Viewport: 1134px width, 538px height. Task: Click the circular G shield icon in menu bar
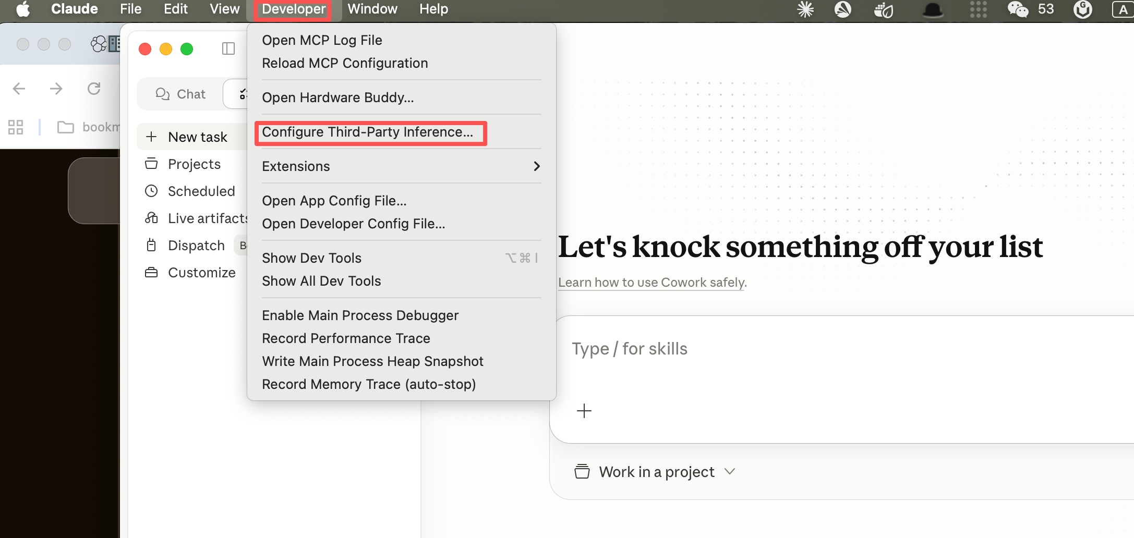1083,9
